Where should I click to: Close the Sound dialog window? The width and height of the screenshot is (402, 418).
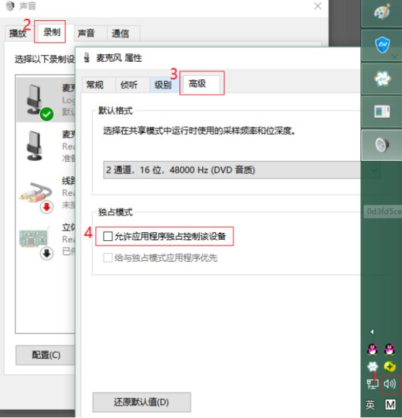[x=318, y=6]
